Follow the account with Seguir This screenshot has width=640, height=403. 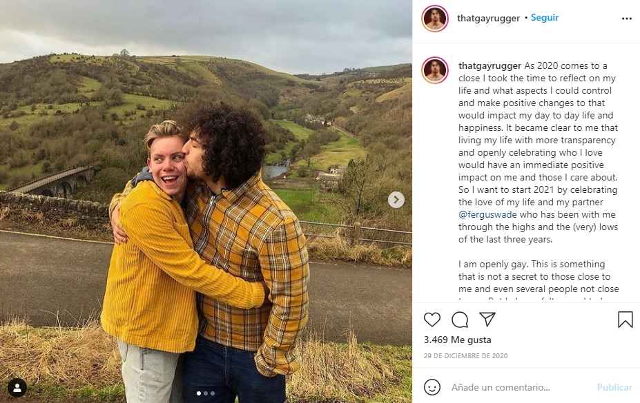[545, 18]
